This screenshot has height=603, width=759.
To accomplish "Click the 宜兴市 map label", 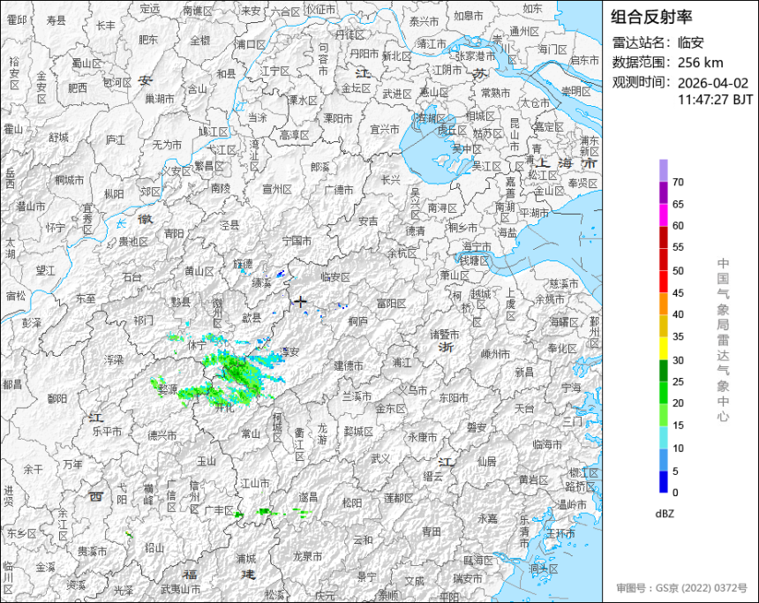I will pyautogui.click(x=385, y=129).
